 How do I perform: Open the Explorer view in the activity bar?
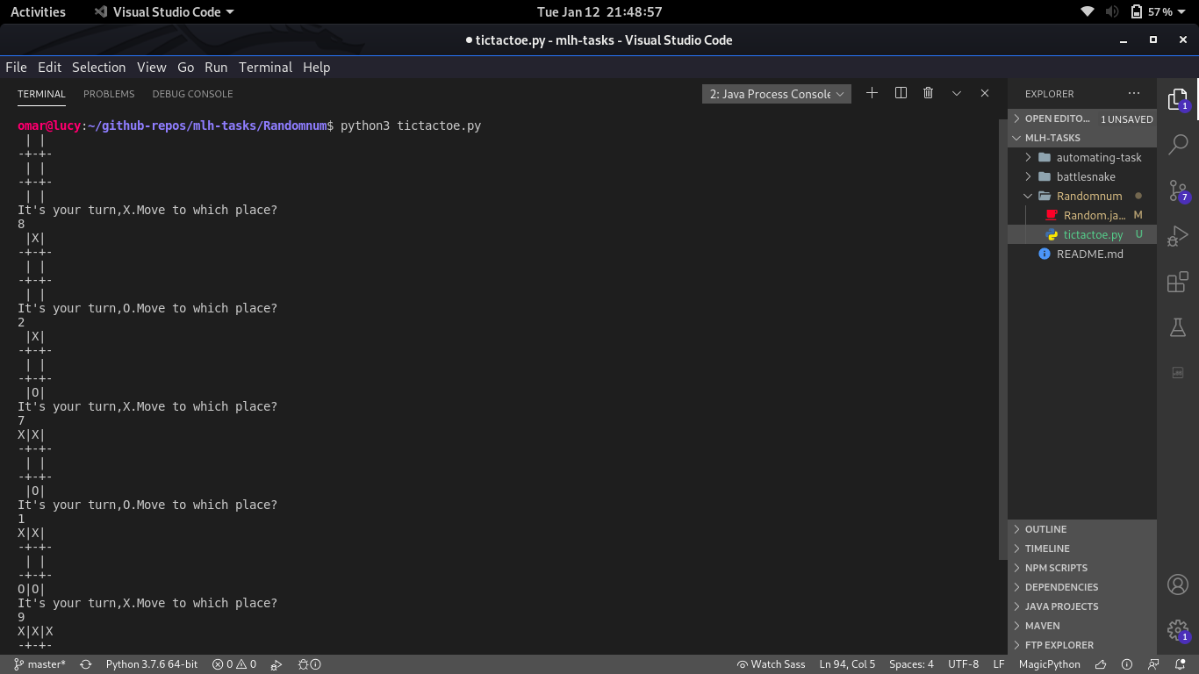(x=1178, y=98)
